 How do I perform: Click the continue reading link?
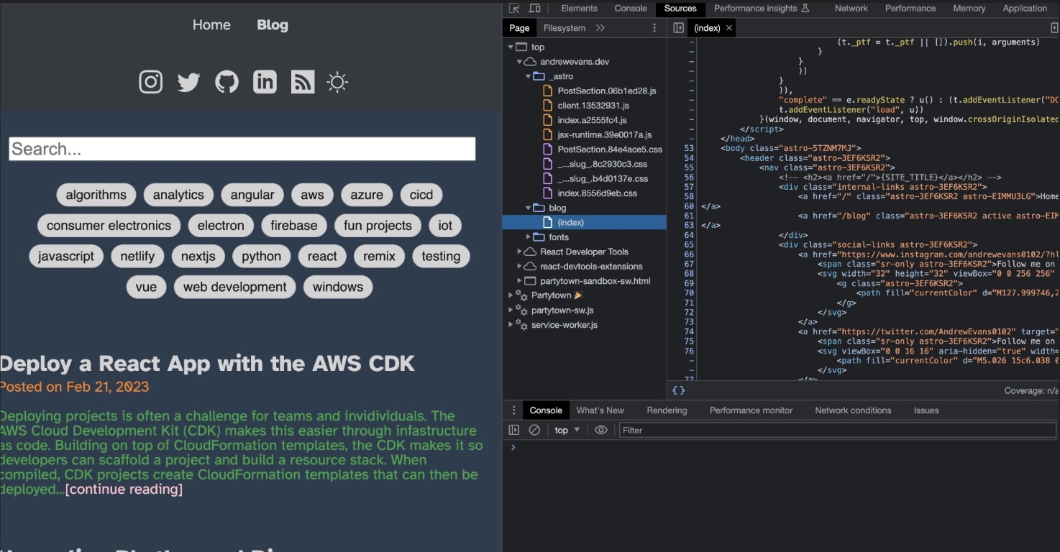coord(124,489)
